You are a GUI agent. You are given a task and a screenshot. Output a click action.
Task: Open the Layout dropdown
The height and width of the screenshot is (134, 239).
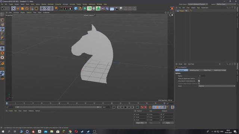click(226, 4)
